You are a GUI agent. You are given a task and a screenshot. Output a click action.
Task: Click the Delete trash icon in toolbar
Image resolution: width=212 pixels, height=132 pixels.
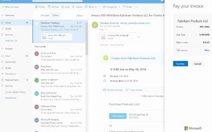coord(36,7)
